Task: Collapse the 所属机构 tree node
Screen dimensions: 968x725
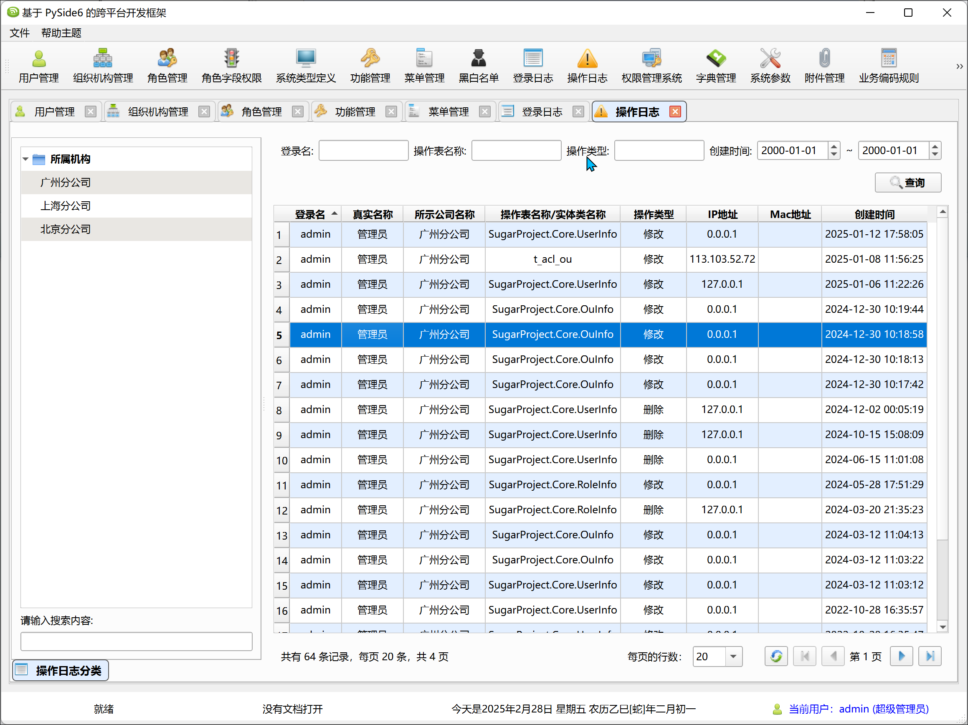Action: [25, 159]
